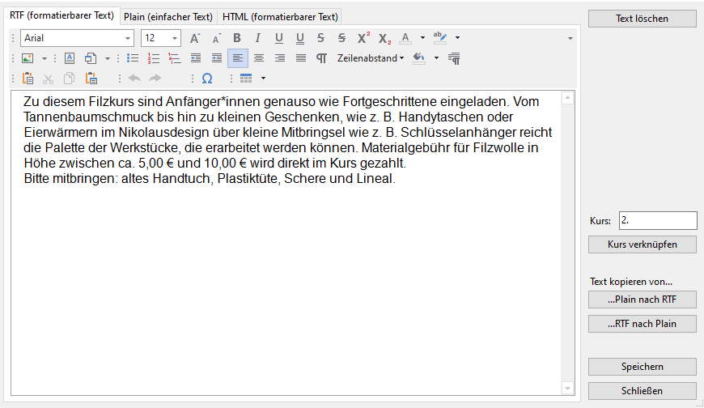The width and height of the screenshot is (704, 408).
Task: Toggle single underline formatting
Action: tap(279, 38)
